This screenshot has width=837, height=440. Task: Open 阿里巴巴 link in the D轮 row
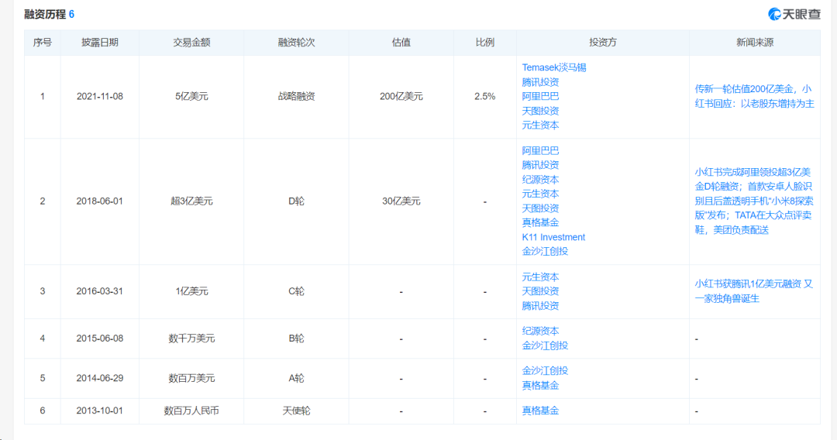point(540,150)
